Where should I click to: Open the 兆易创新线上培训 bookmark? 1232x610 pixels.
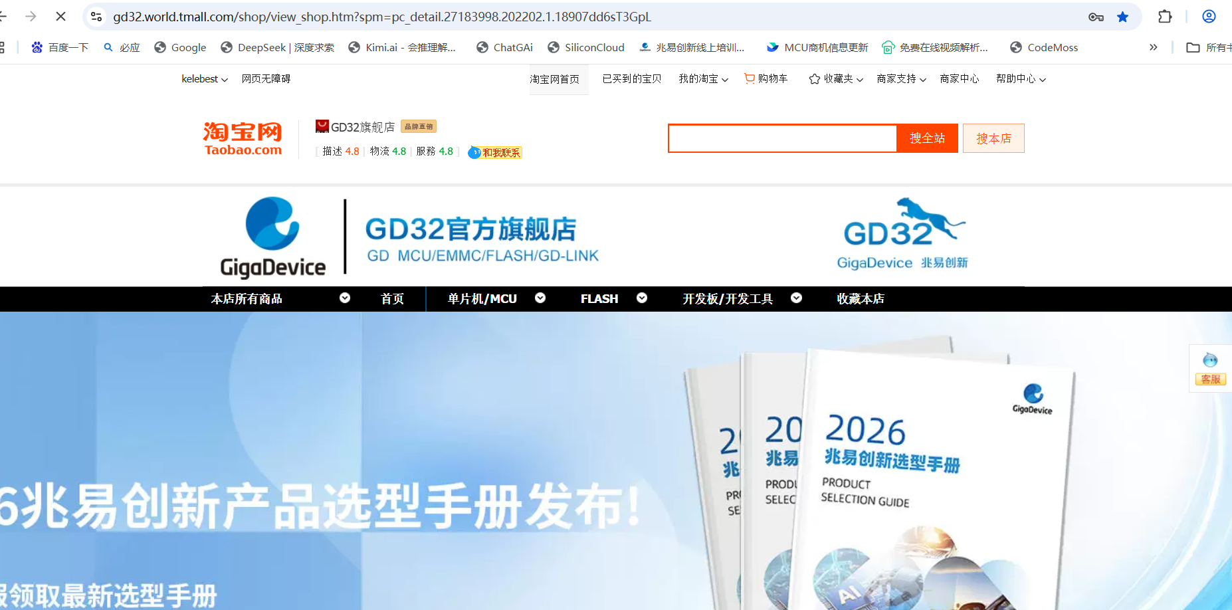pos(692,47)
